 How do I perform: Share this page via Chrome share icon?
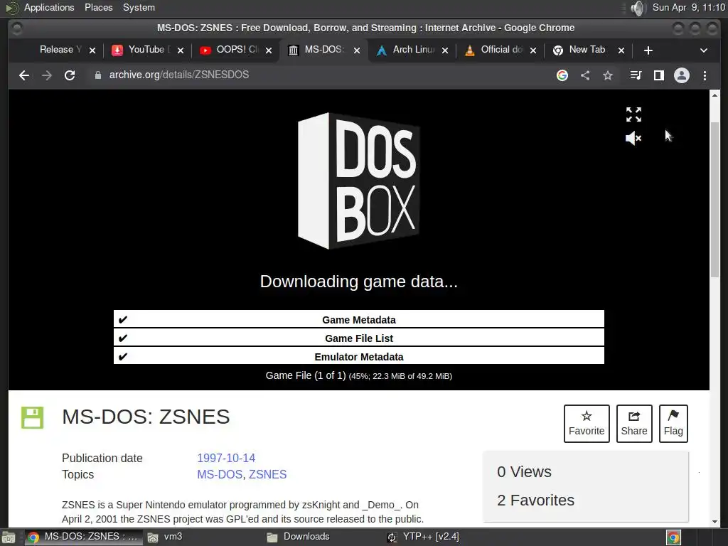coord(585,75)
